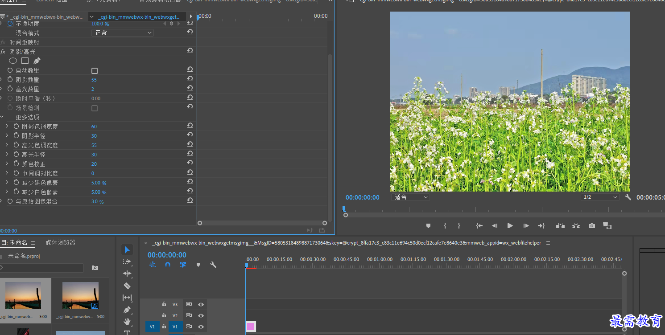Toggle Snap magnet in timeline
Screen dimensions: 665x335
click(168, 265)
